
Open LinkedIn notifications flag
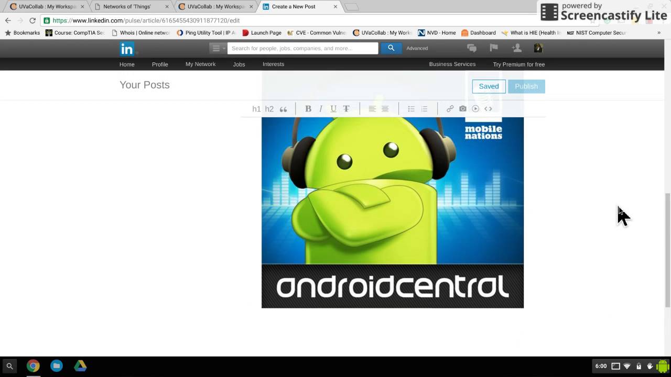click(494, 48)
